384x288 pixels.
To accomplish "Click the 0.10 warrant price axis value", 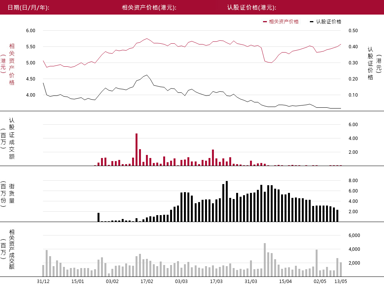I will [x=353, y=95].
